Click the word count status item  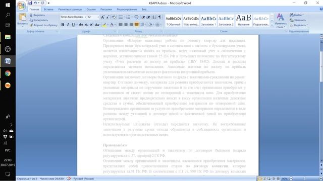pyautogui.click(x=51, y=179)
